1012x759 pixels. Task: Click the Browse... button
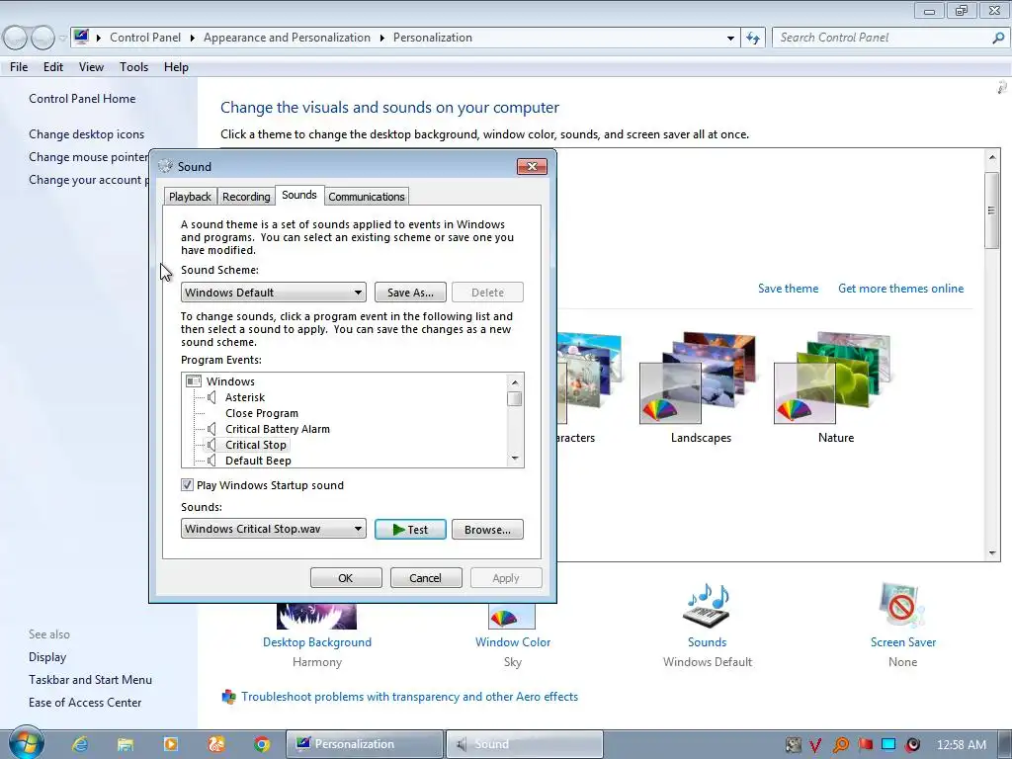(487, 530)
